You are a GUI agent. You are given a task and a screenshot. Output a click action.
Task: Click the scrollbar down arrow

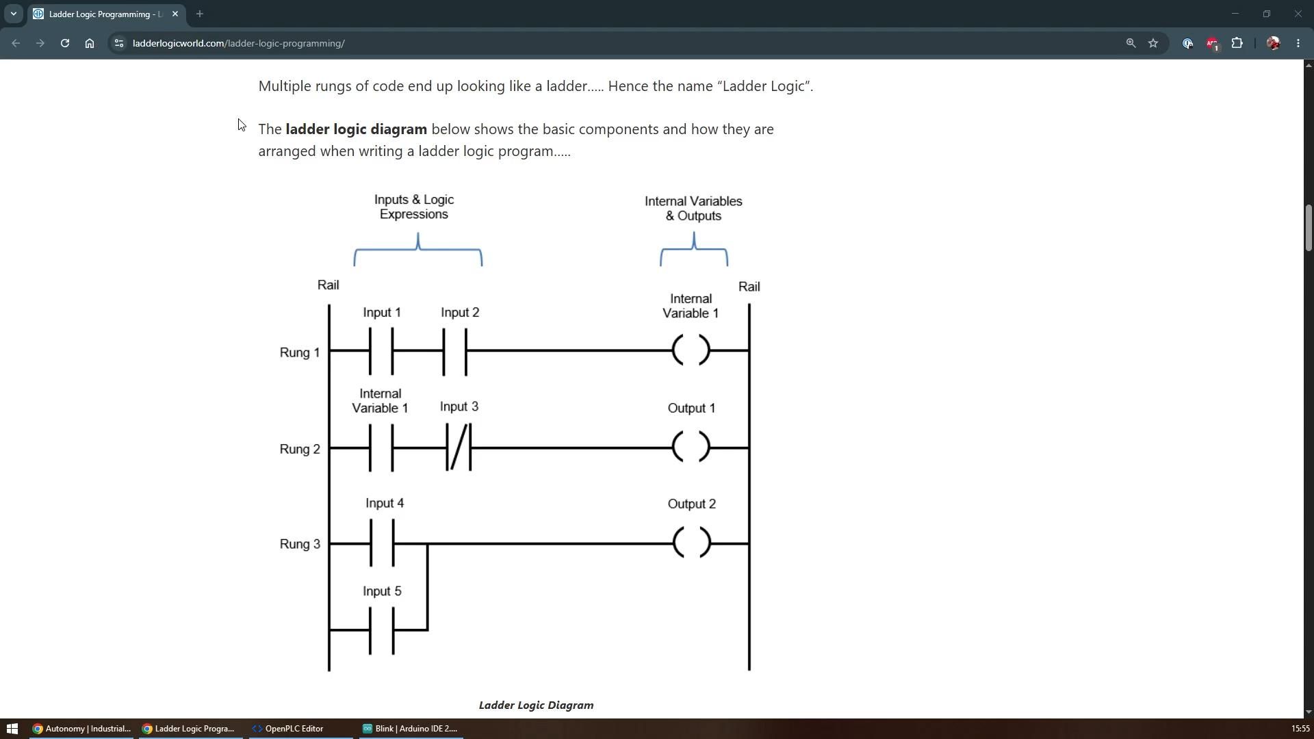coord(1309,712)
